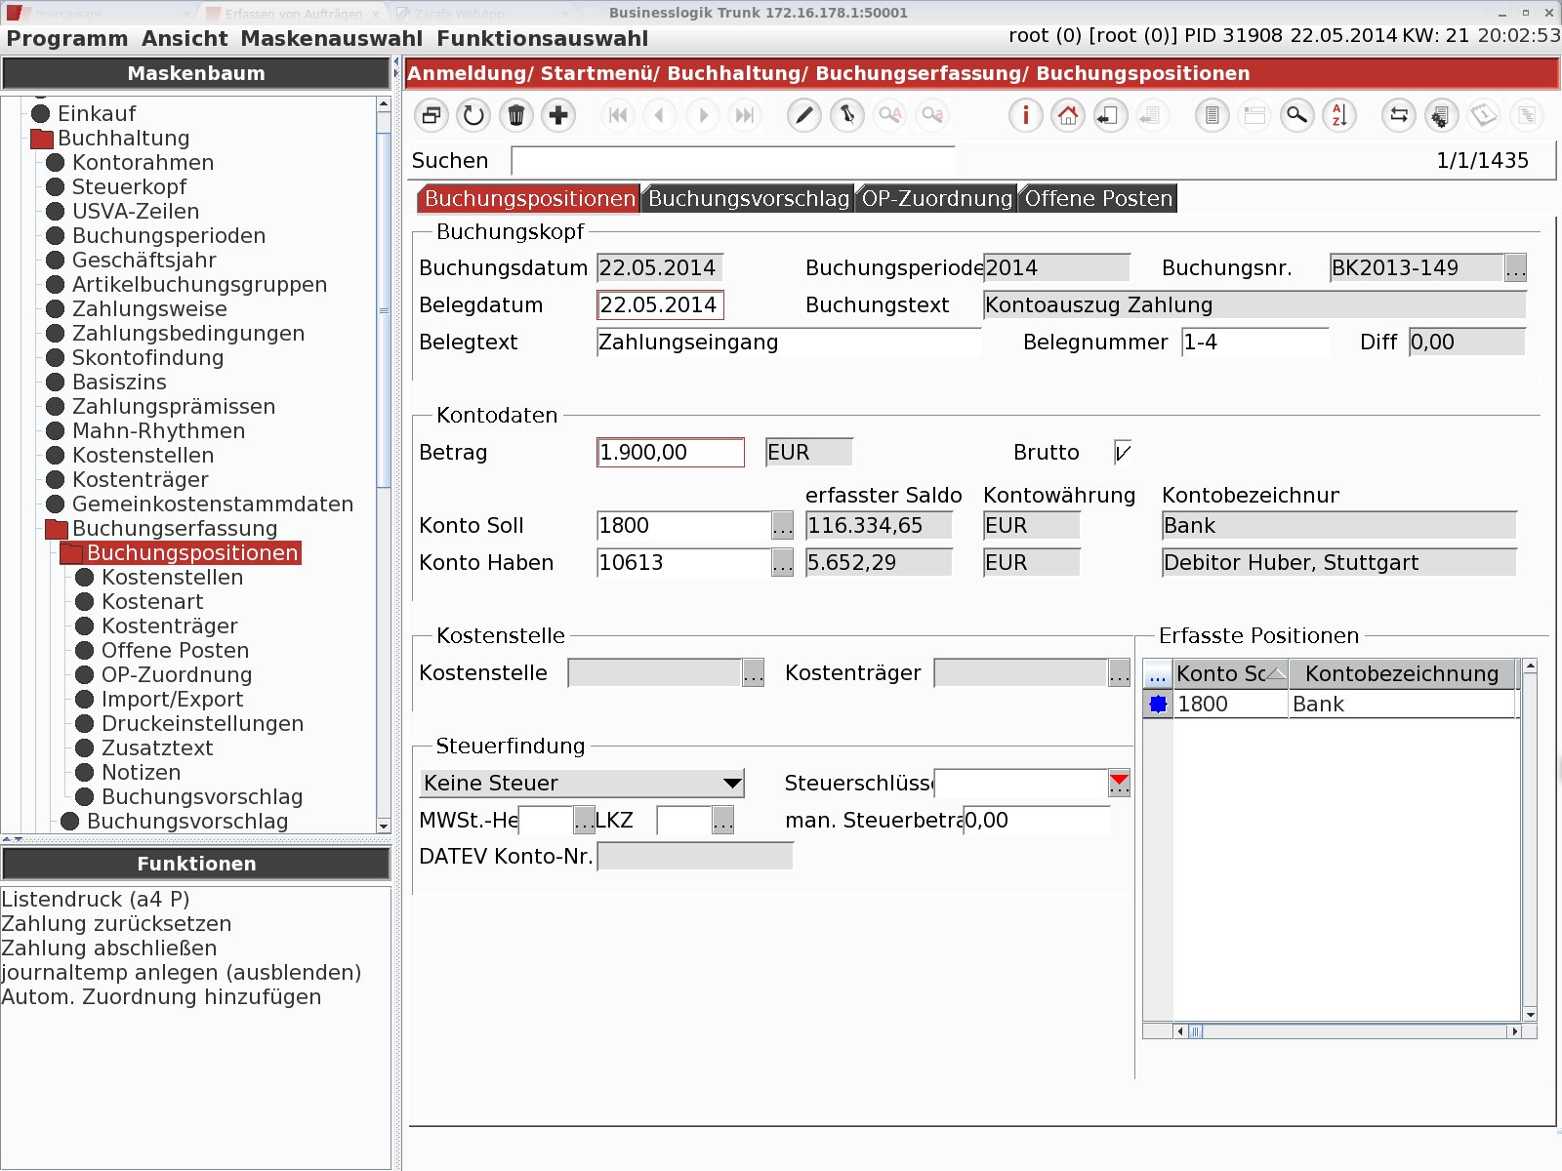The height and width of the screenshot is (1171, 1562).
Task: Select Offene Posten in the Maskenbaum tree
Action: [175, 651]
